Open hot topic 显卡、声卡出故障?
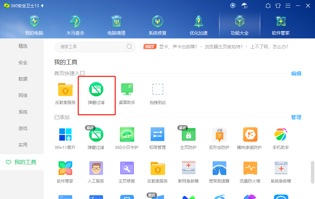The width and height of the screenshot is (315, 199). (178, 47)
